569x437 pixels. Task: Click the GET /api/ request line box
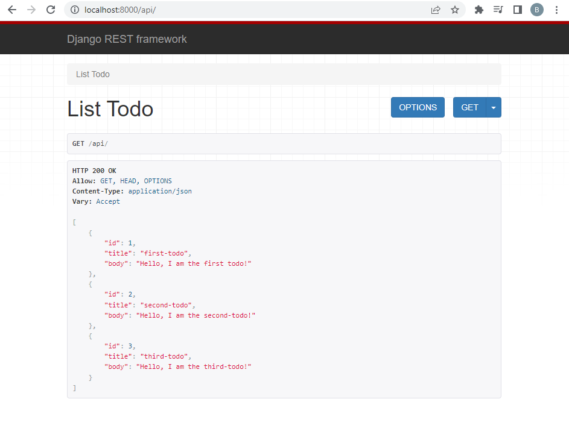tap(284, 143)
